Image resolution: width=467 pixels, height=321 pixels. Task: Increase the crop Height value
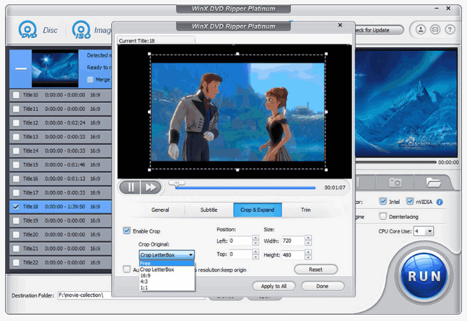point(309,252)
